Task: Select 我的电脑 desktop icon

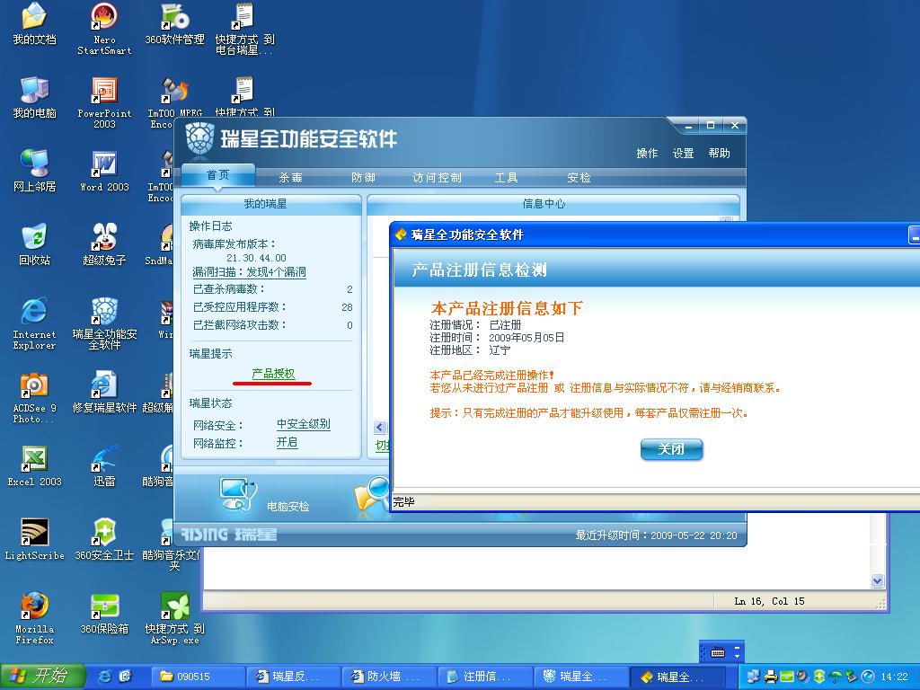Action: click(34, 98)
